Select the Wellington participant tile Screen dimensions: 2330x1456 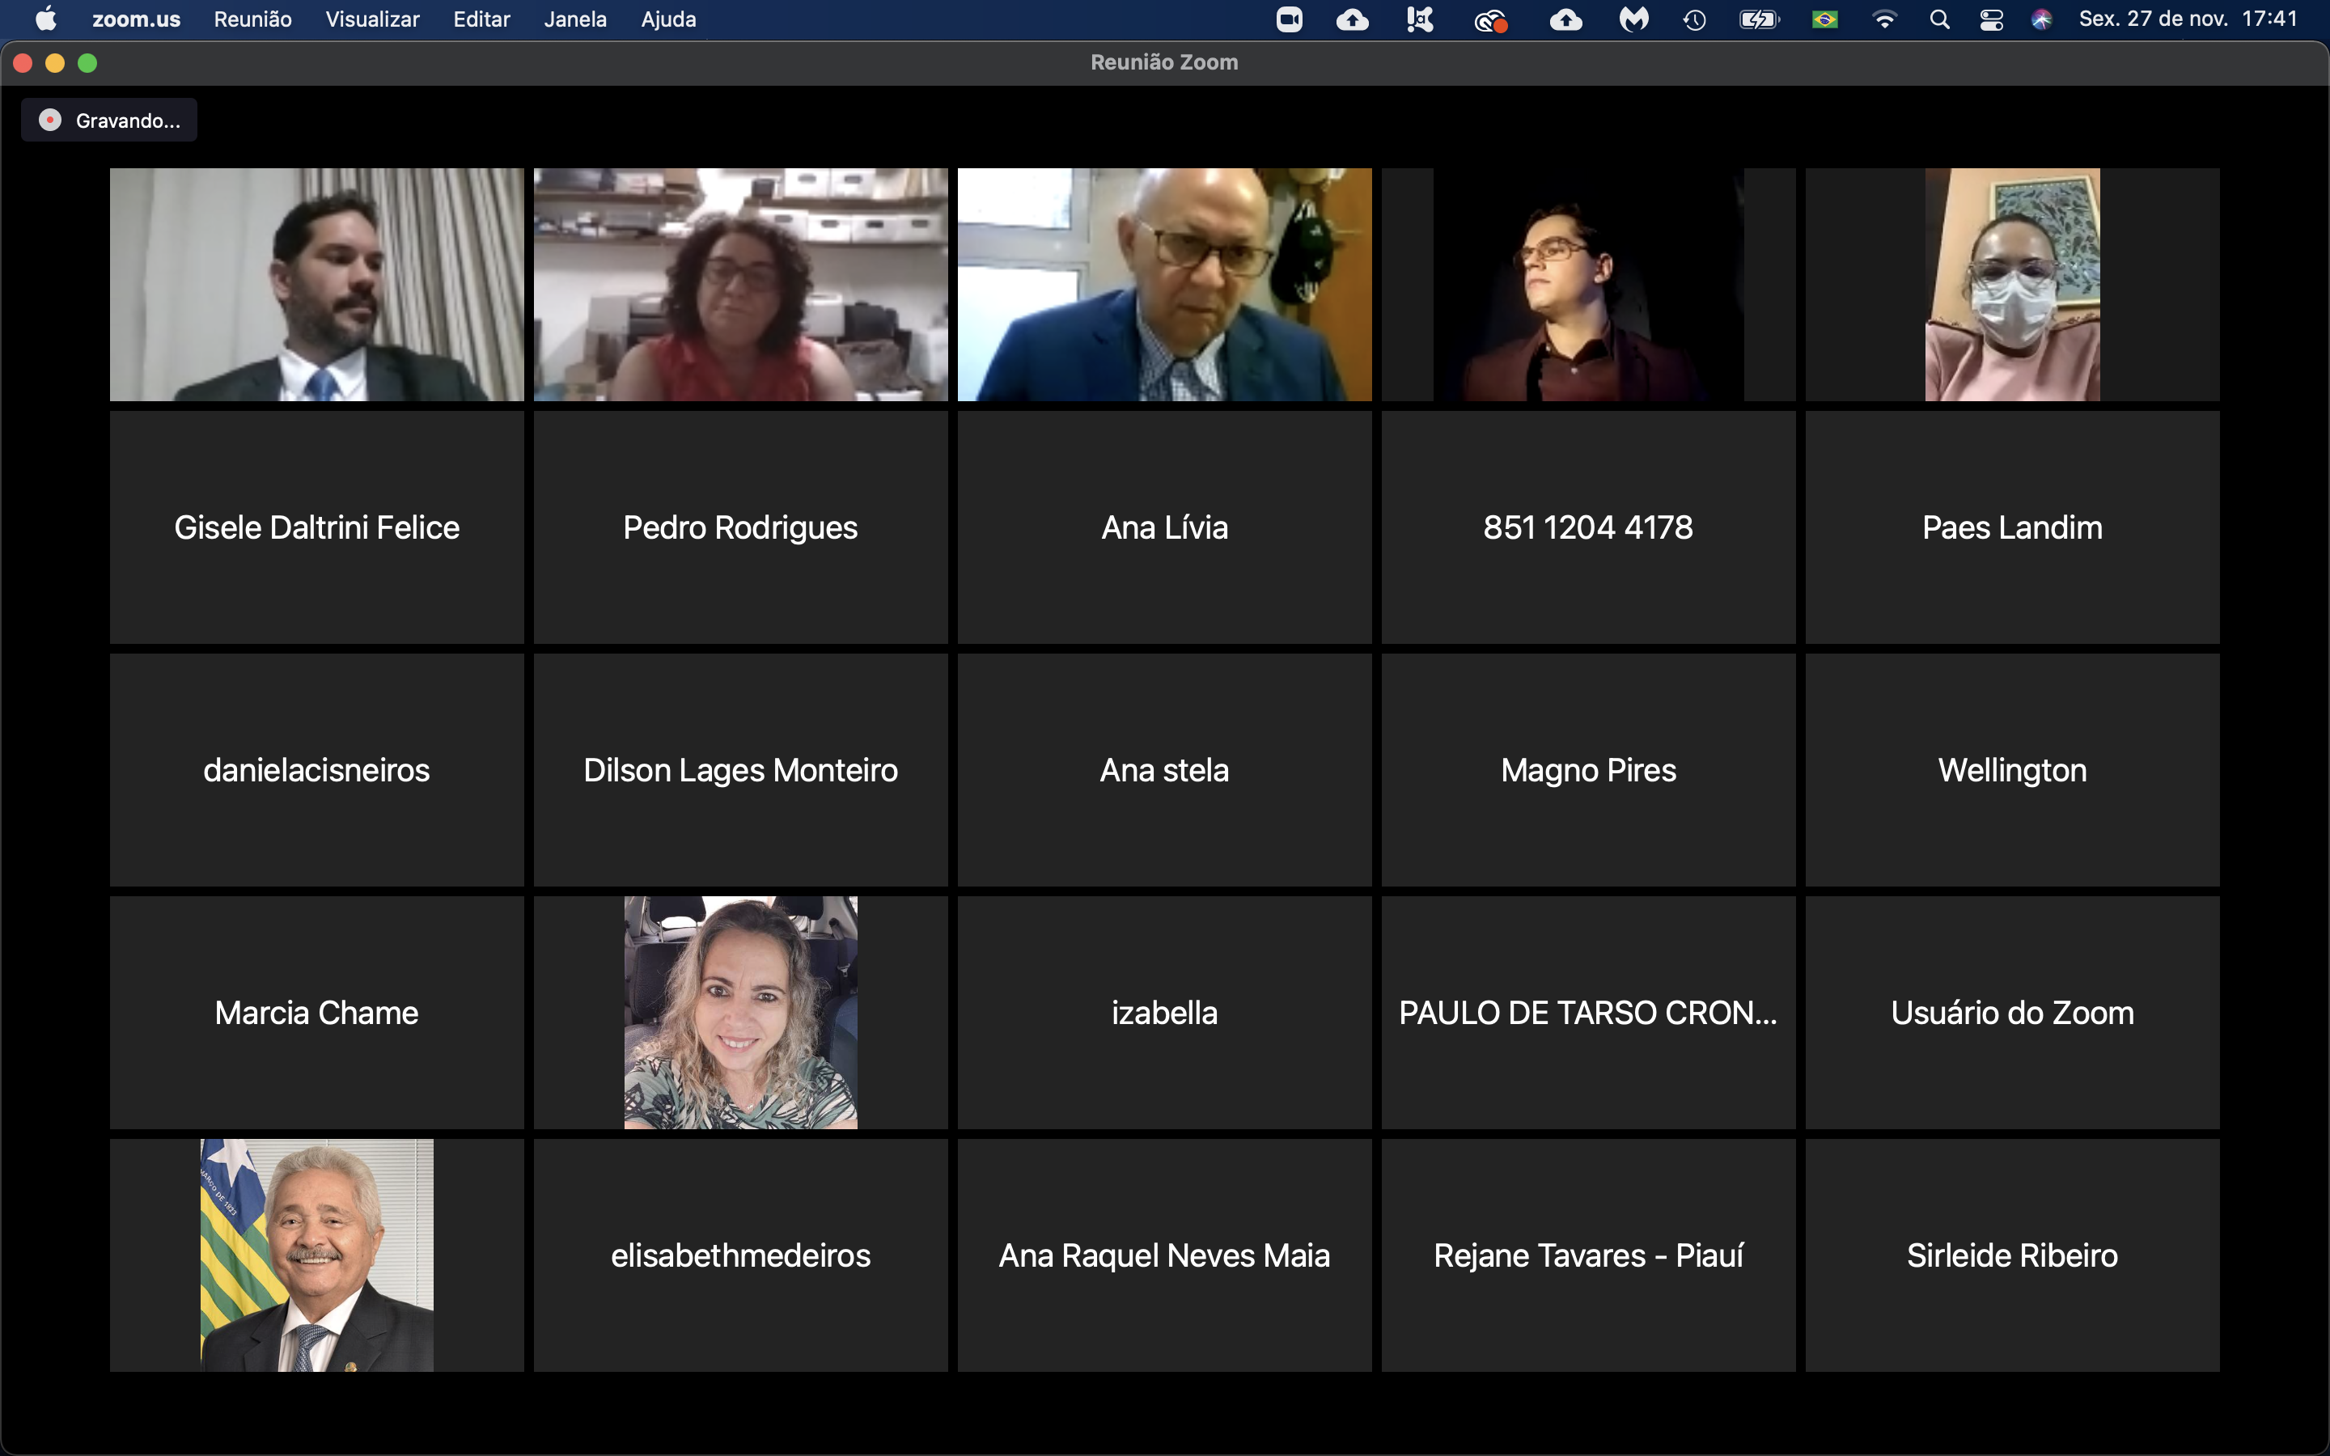[2012, 770]
